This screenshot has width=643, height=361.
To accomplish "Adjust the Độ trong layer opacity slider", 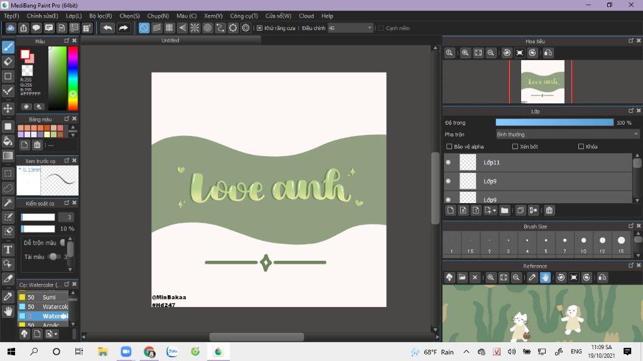I will point(554,122).
